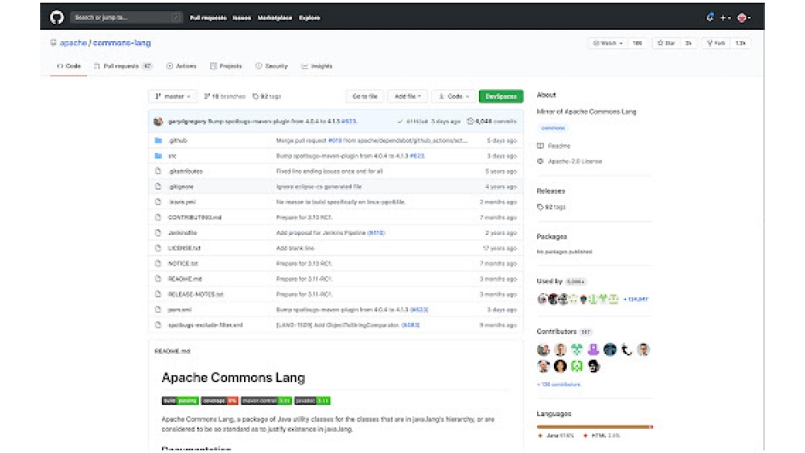Open the .travis.yml file

pos(182,202)
